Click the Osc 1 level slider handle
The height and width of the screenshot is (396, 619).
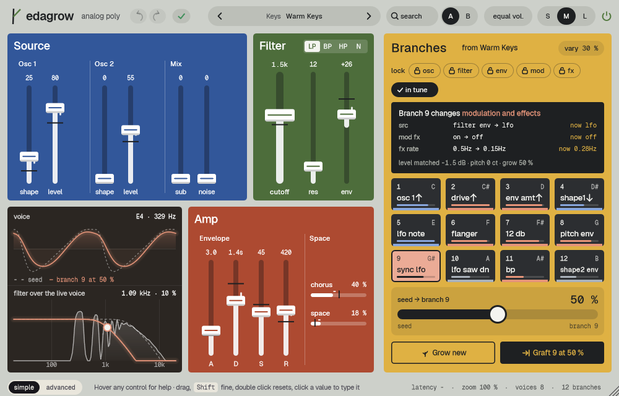(x=55, y=108)
